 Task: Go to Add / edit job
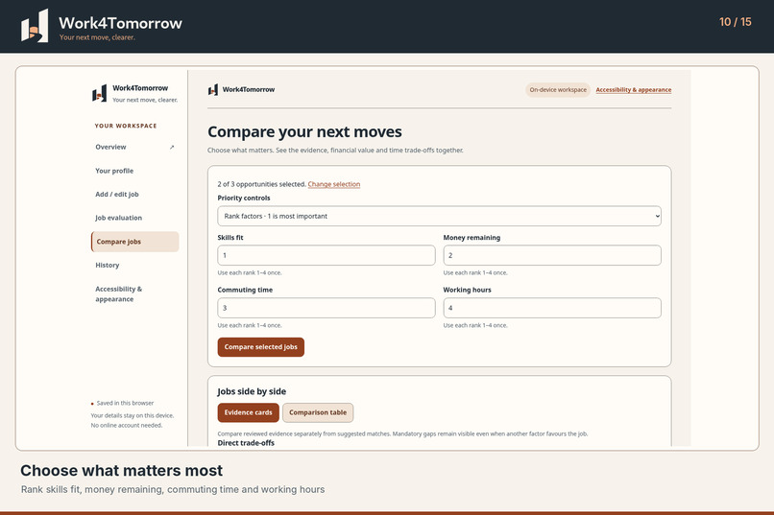pos(134,194)
